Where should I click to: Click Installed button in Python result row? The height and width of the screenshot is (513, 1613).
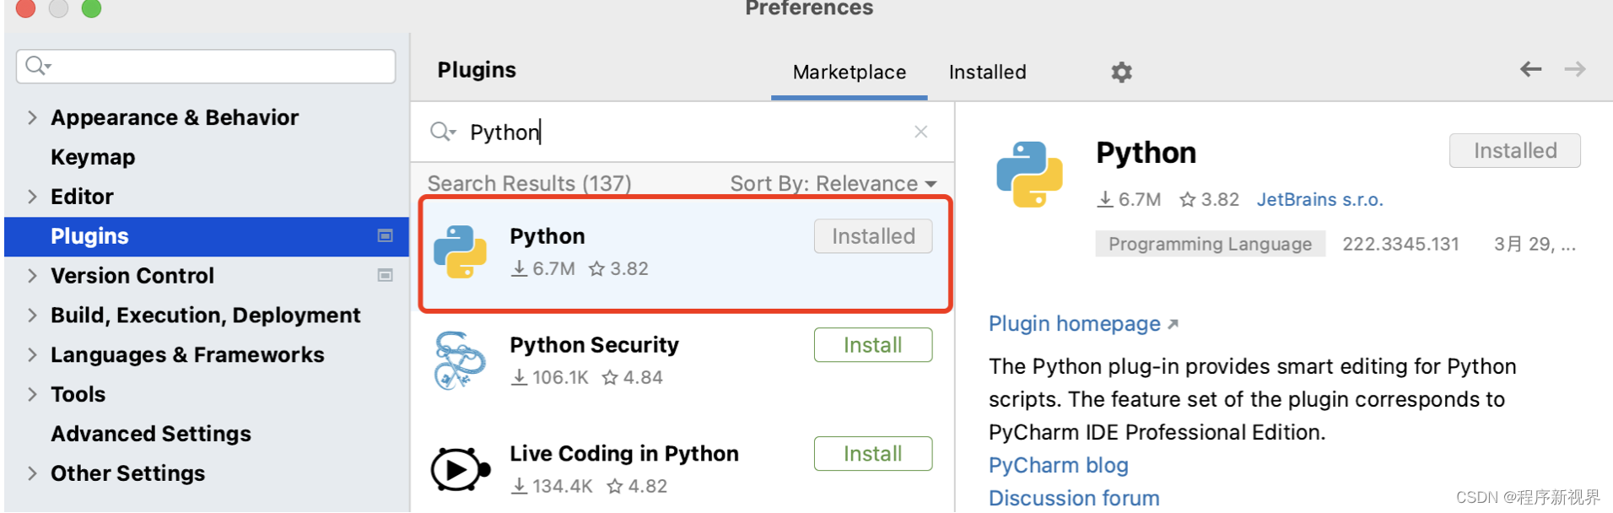(x=873, y=236)
